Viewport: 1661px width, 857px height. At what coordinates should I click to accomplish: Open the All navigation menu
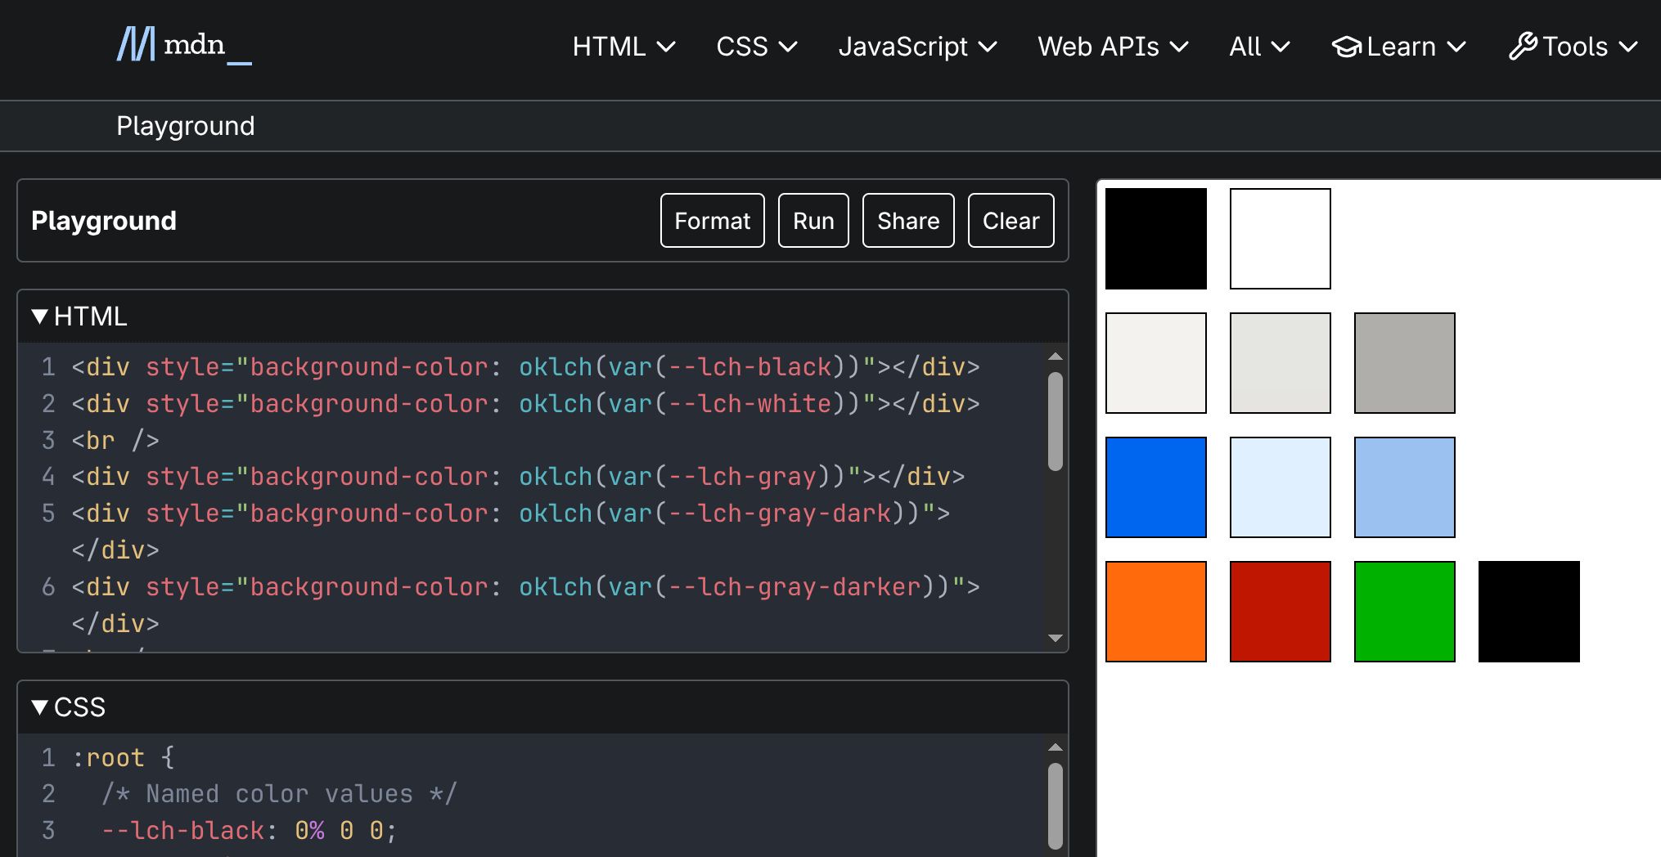tap(1259, 47)
